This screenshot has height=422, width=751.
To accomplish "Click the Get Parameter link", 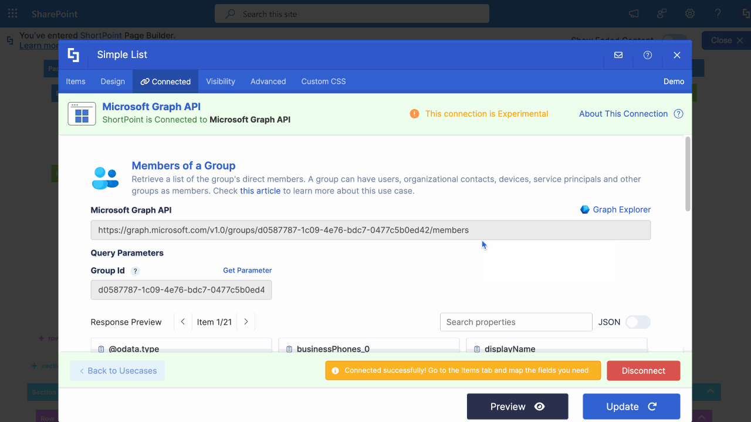I will (247, 270).
